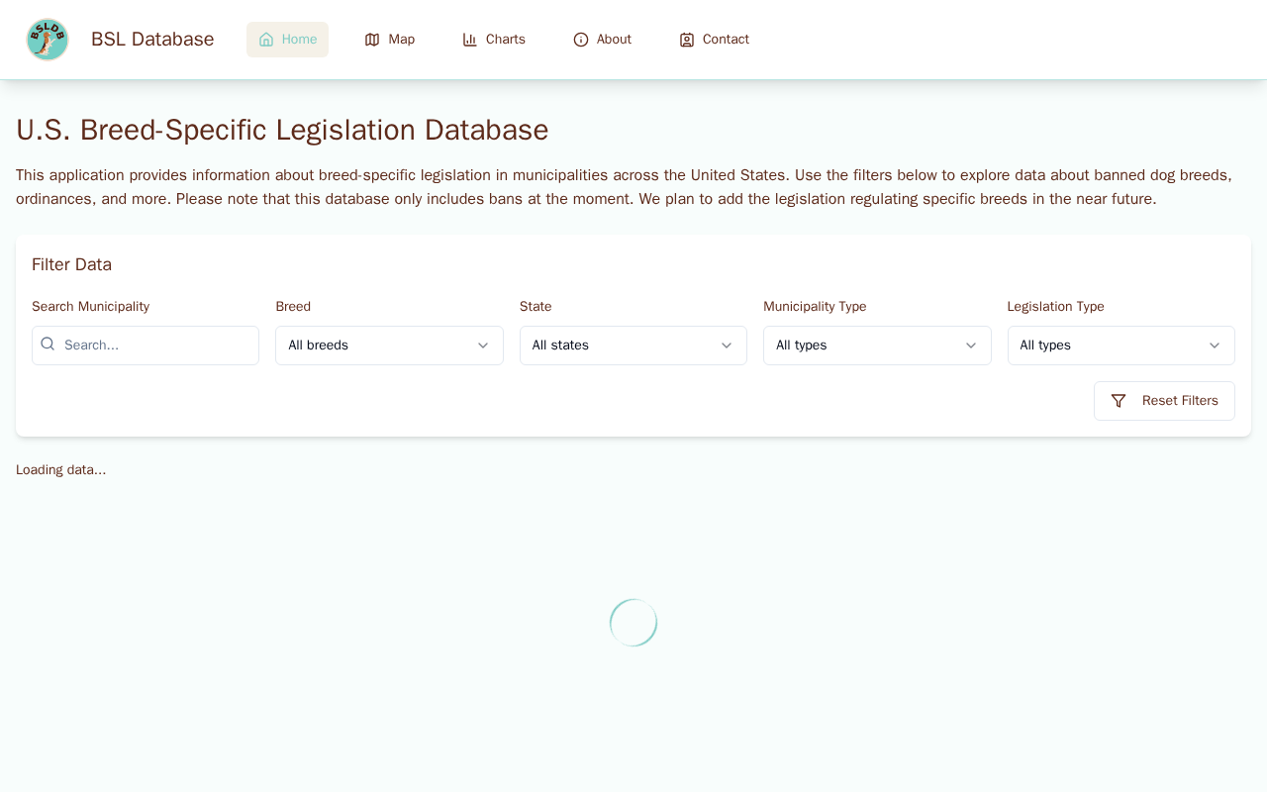This screenshot has width=1267, height=792.
Task: Open the Municipality Type dropdown
Action: coord(877,346)
